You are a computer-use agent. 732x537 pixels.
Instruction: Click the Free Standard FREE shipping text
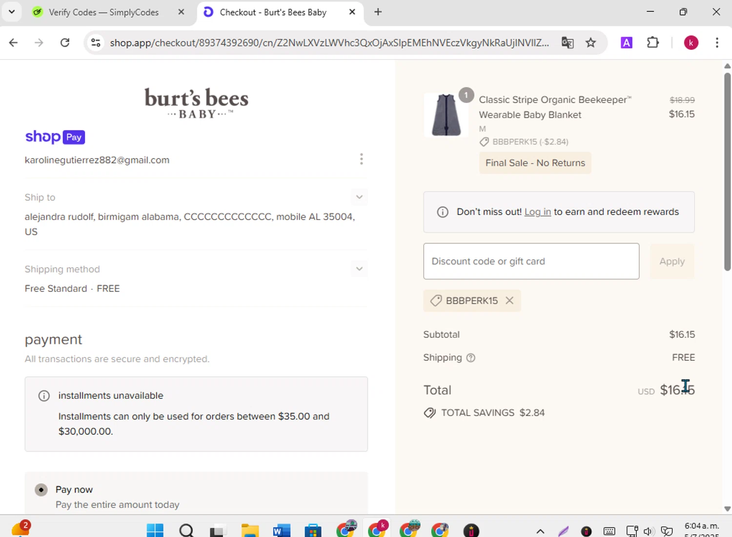[x=72, y=289]
